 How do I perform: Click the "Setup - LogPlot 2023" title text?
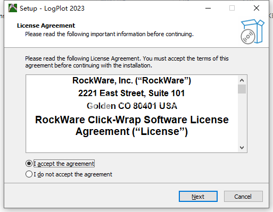(x=52, y=9)
